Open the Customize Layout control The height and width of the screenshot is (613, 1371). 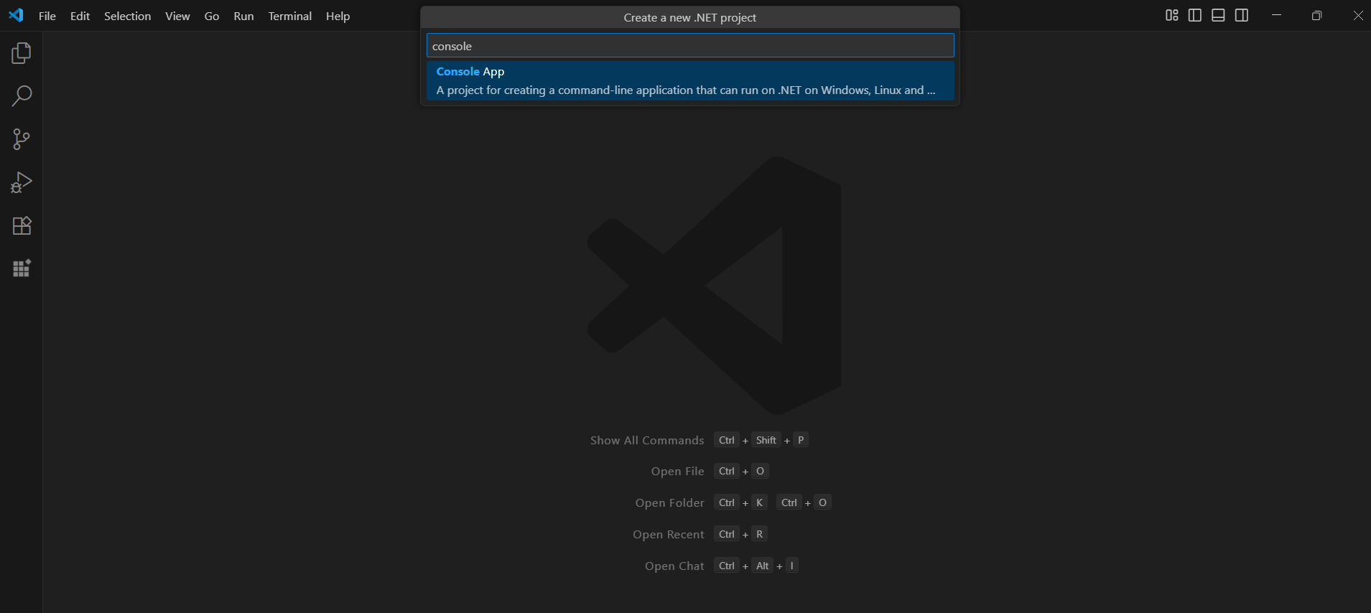point(1172,15)
